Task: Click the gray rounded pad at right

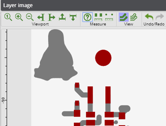Action: 125,109
